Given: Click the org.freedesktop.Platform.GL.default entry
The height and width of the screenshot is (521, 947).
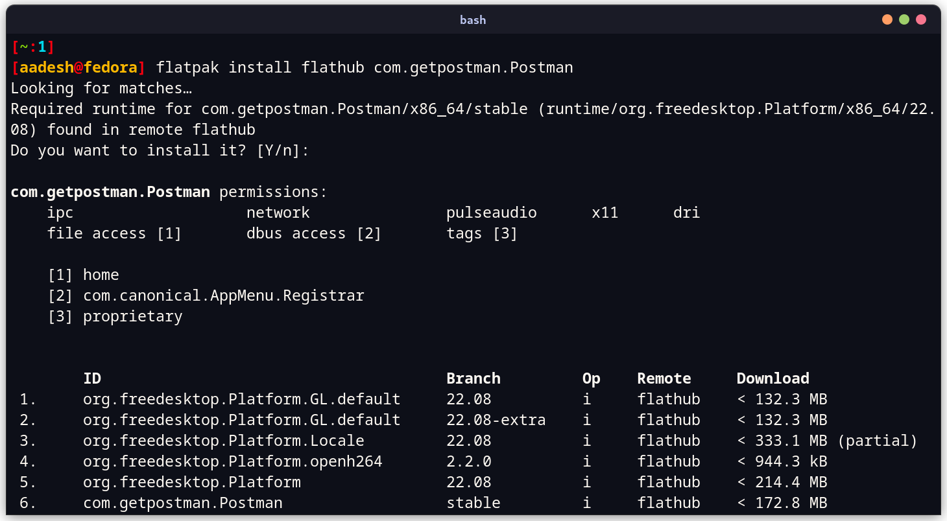Looking at the screenshot, I should (241, 399).
